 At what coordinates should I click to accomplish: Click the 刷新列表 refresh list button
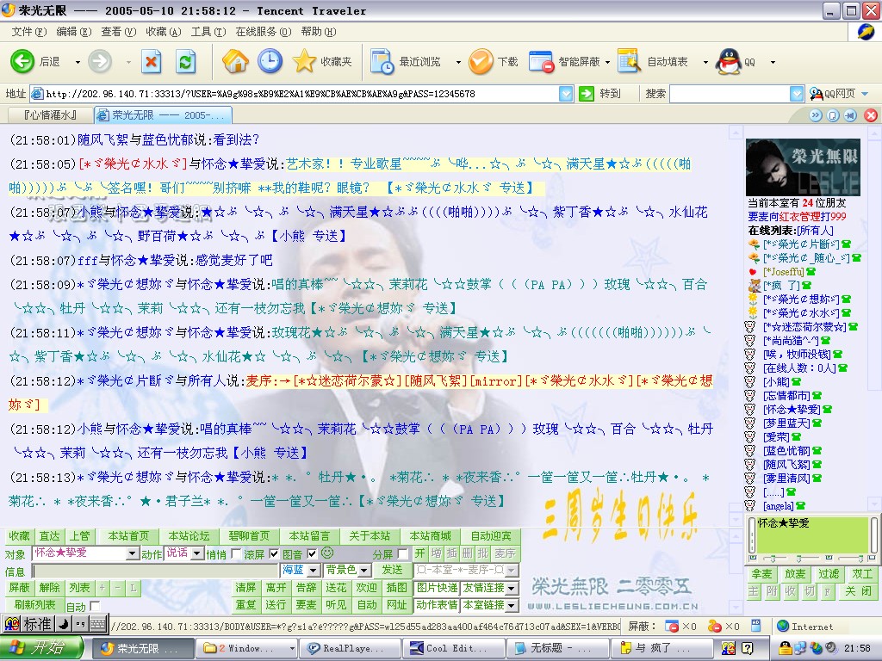click(34, 605)
